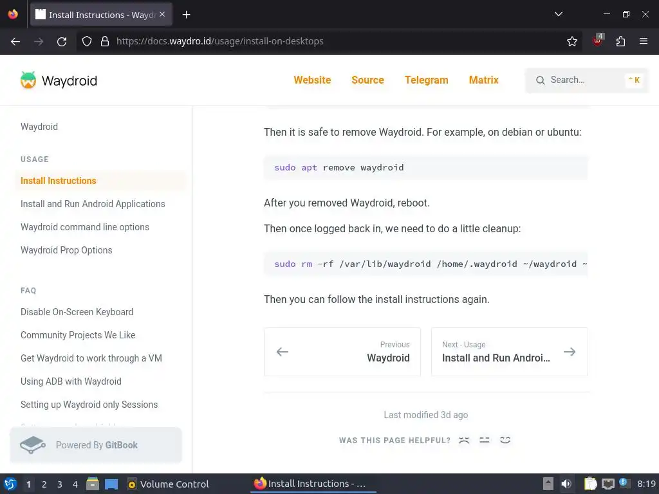Open the Telegram header link
The image size is (659, 494).
pyautogui.click(x=427, y=80)
